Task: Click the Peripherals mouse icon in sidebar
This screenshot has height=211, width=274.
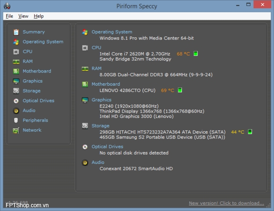Action: [16, 121]
